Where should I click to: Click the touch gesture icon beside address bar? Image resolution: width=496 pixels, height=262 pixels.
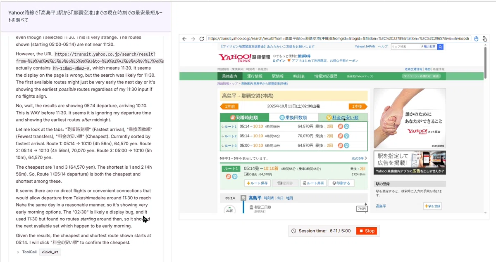point(484,39)
